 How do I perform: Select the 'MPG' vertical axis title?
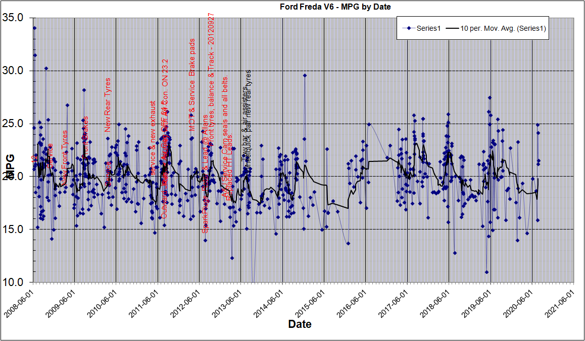point(11,166)
